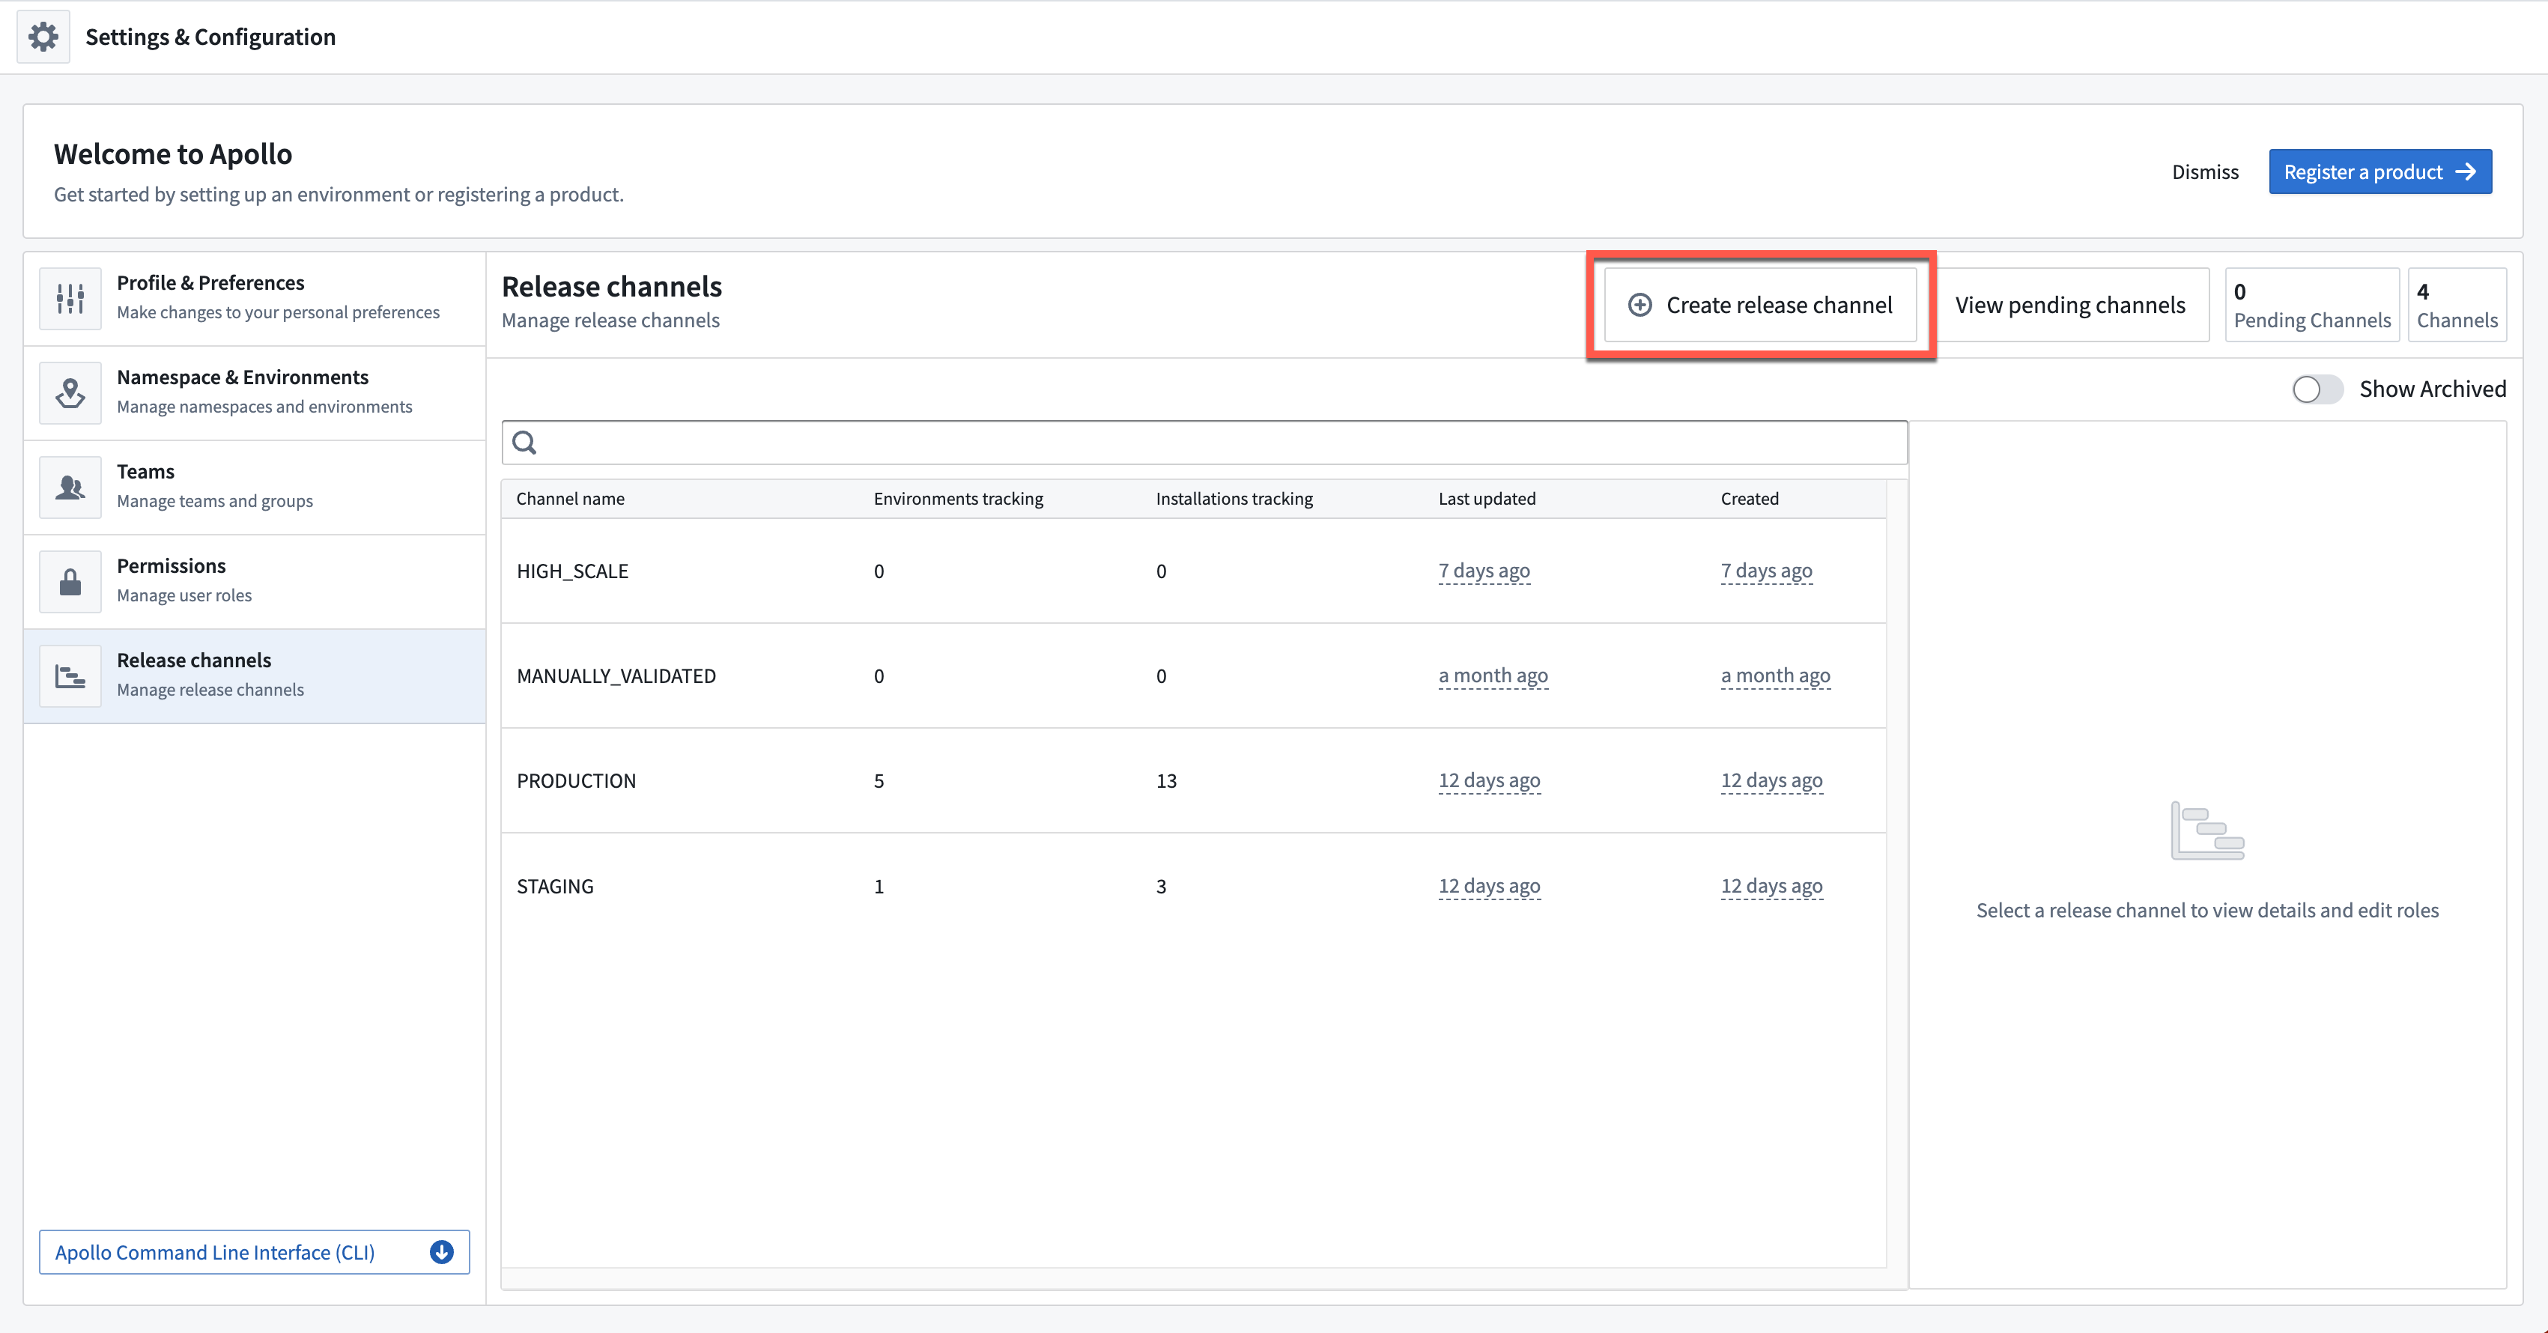Select the MANUALLY_VALIDATED channel row
The height and width of the screenshot is (1333, 2548).
1193,675
